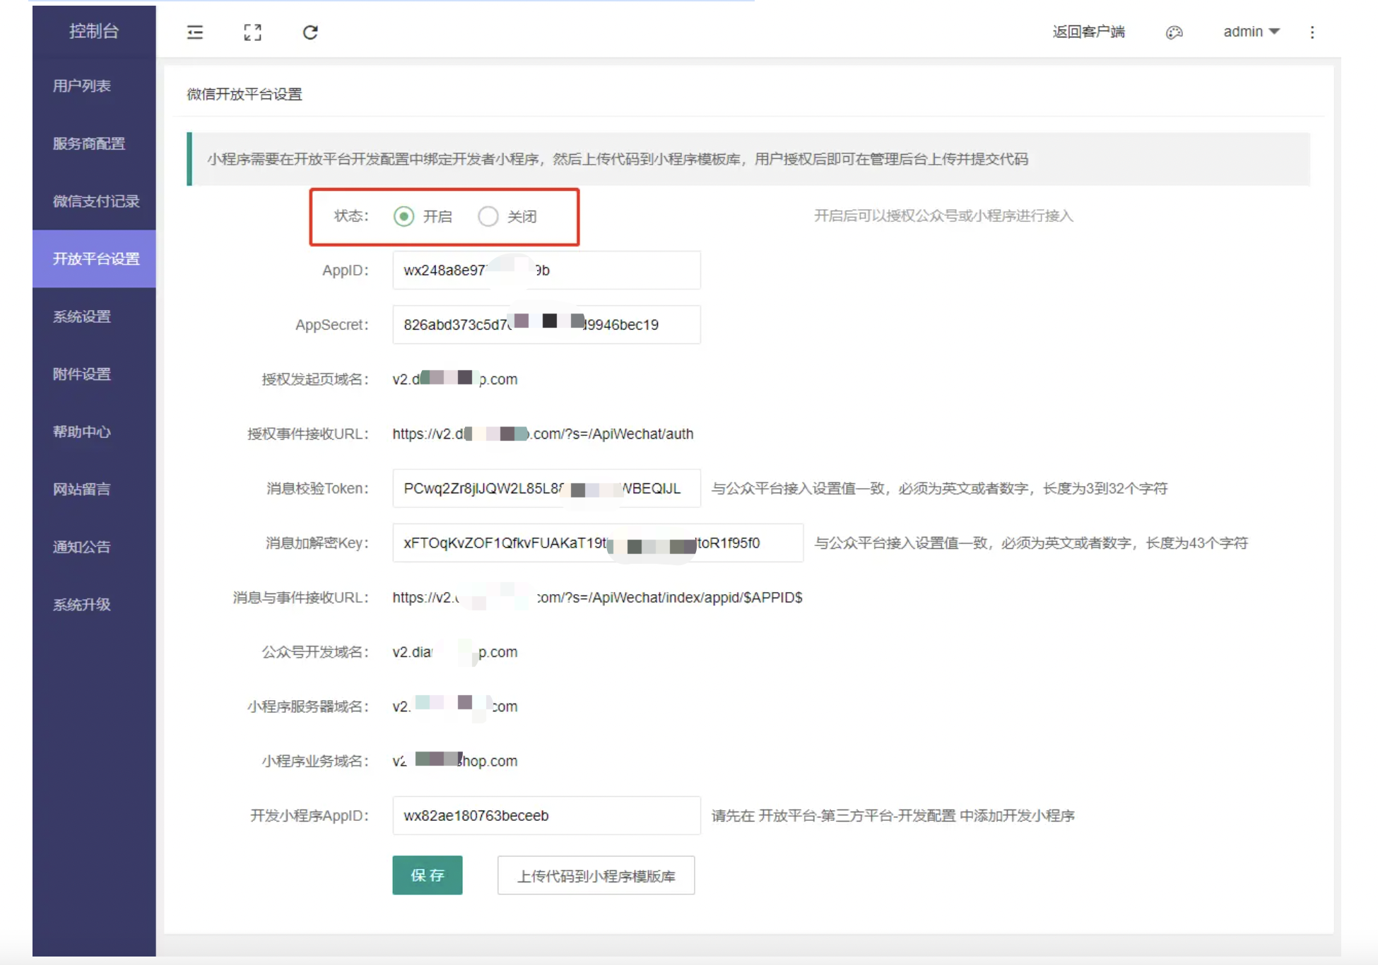Click the hint about 长度为43个字符
Image resolution: width=1378 pixels, height=965 pixels.
(1031, 543)
